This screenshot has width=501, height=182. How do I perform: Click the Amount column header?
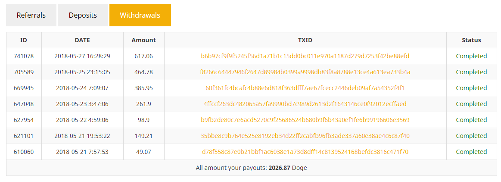click(144, 40)
